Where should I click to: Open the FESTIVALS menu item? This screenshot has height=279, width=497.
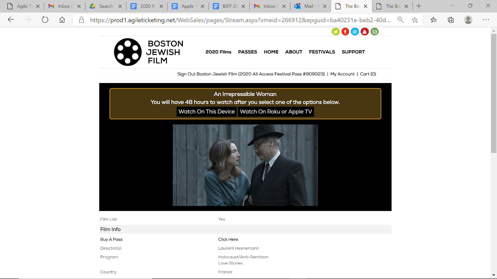(322, 52)
